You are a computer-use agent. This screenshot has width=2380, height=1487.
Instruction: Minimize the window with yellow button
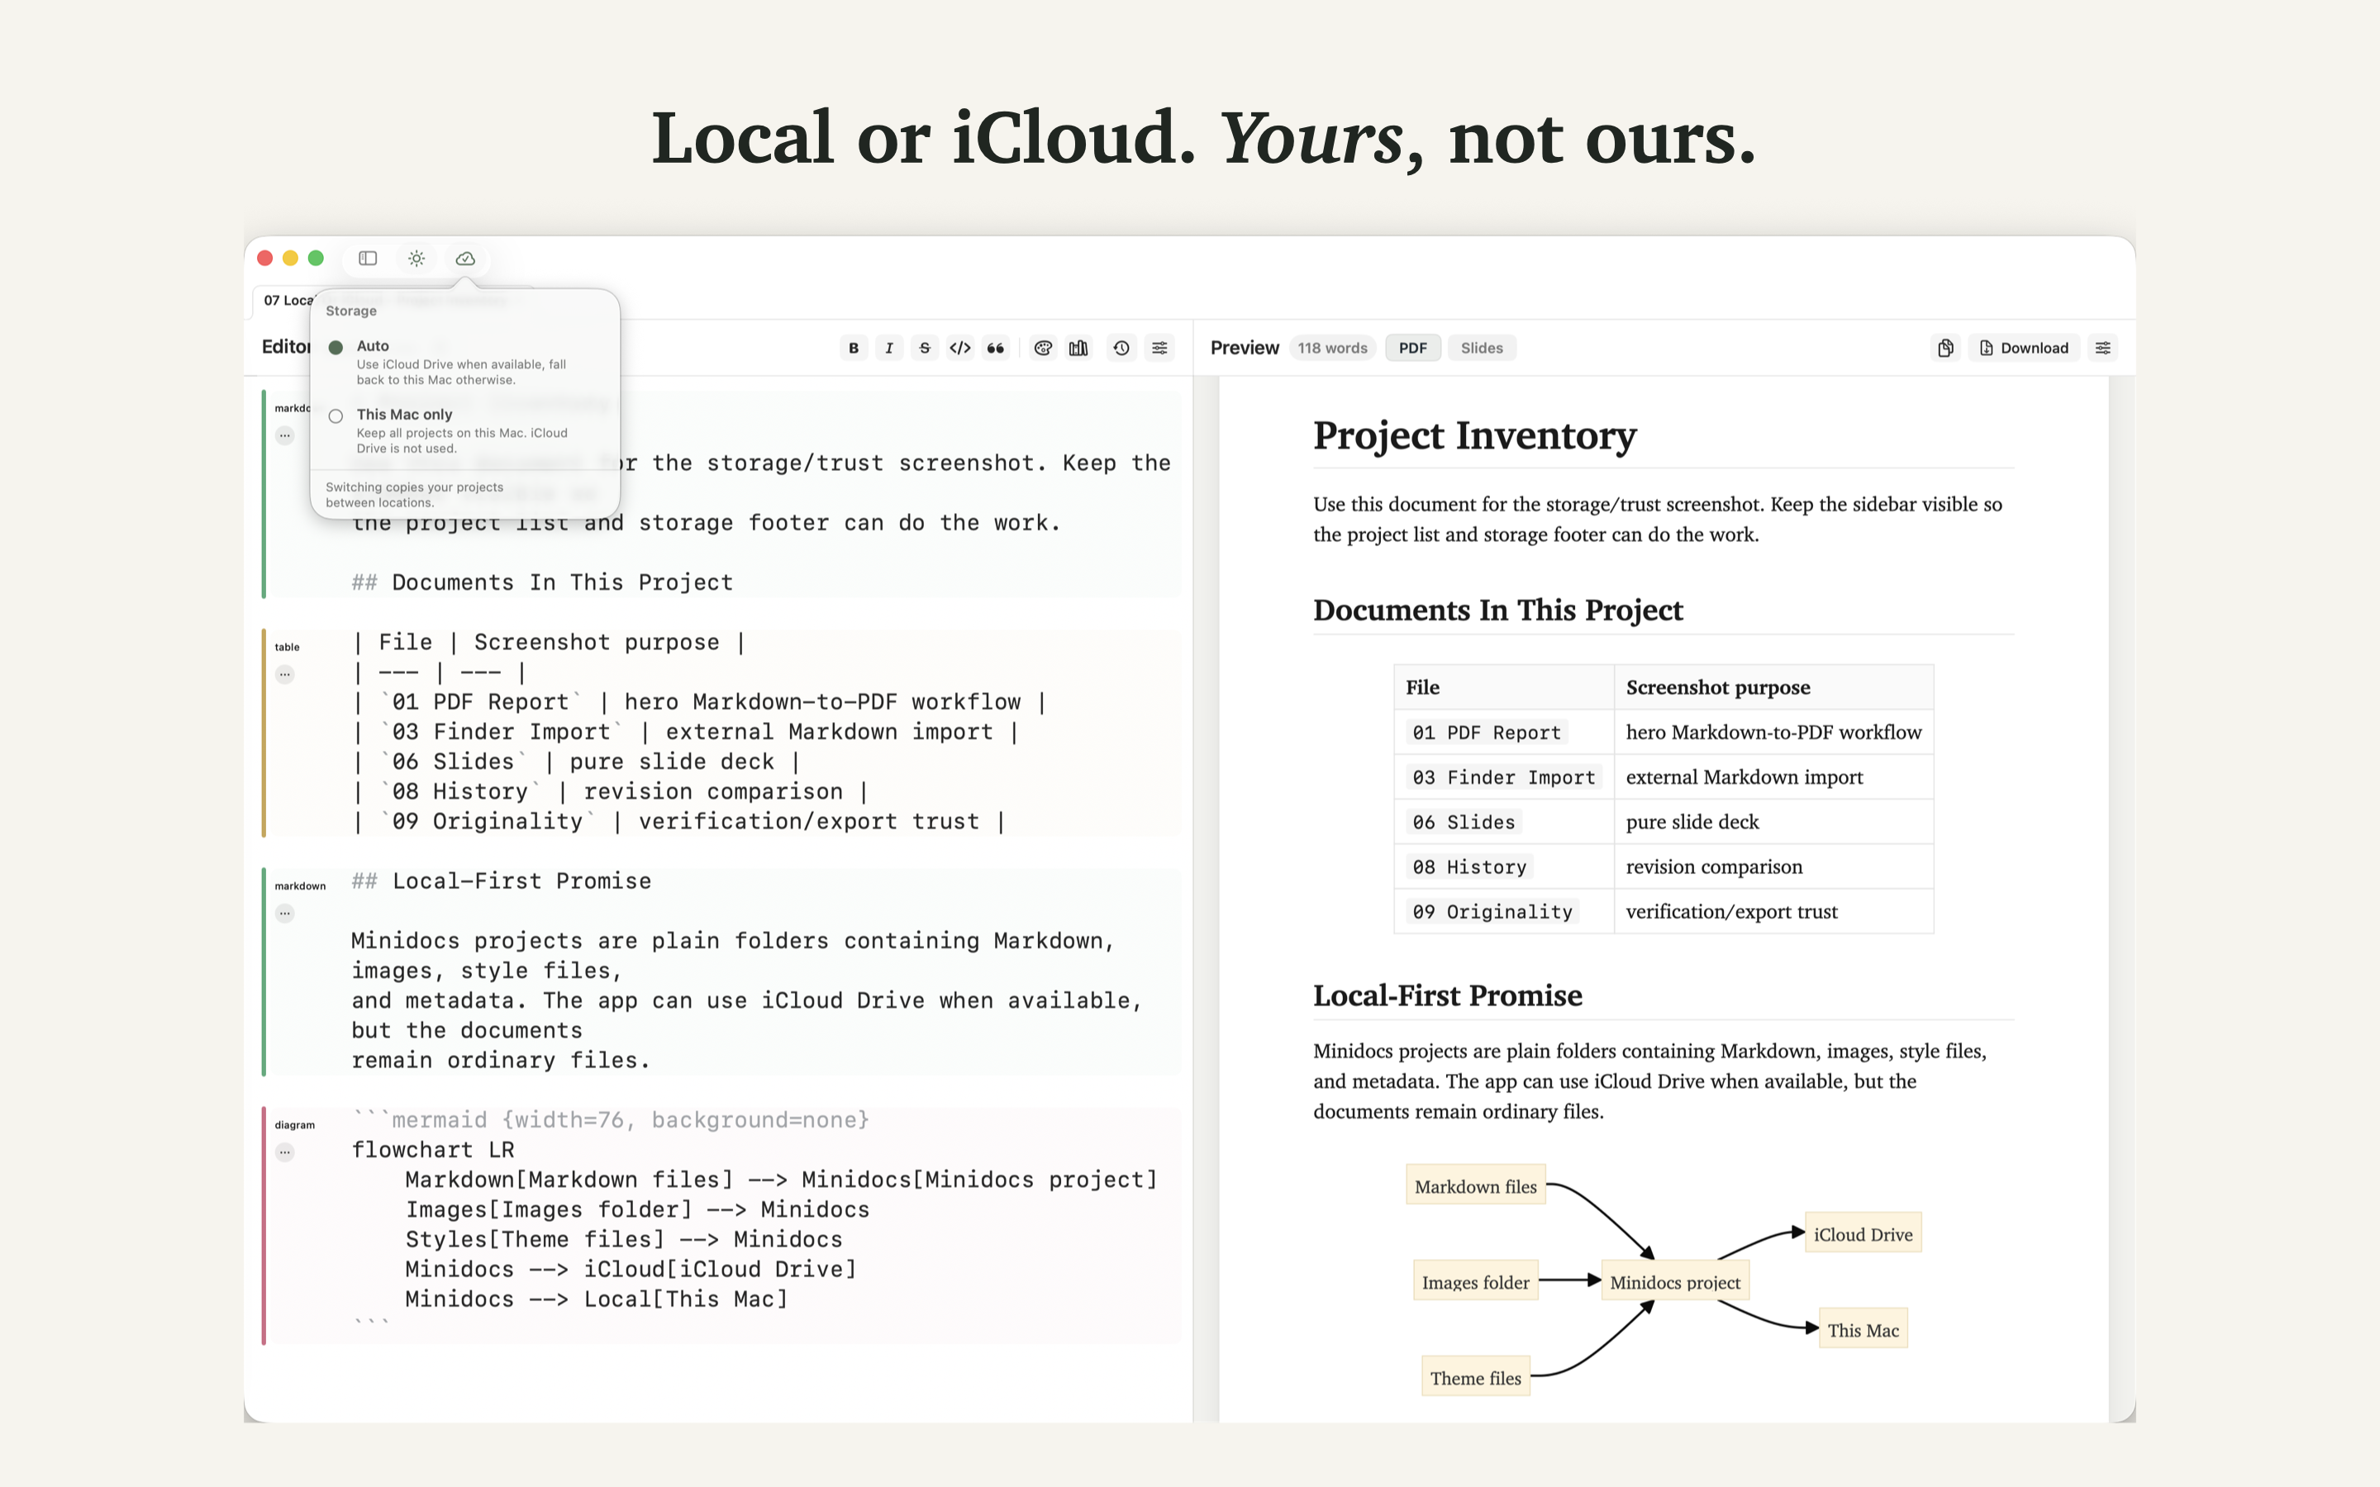(x=290, y=259)
